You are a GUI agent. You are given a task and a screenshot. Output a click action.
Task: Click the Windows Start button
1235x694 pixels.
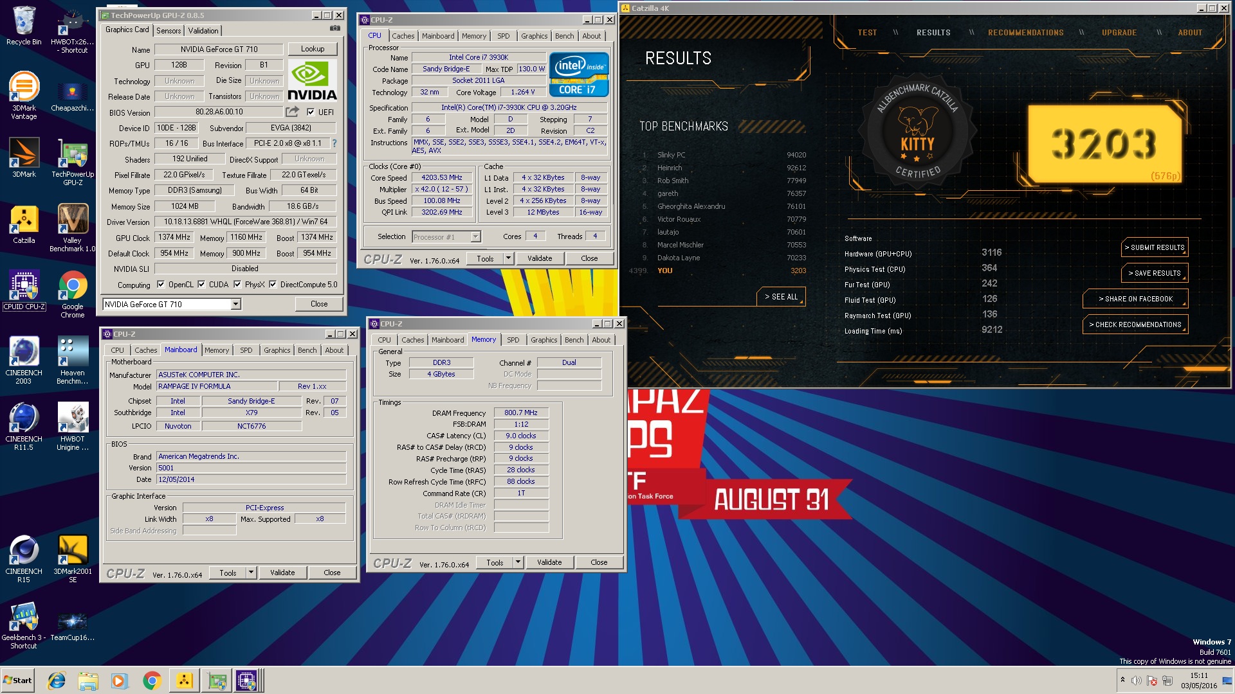point(17,681)
